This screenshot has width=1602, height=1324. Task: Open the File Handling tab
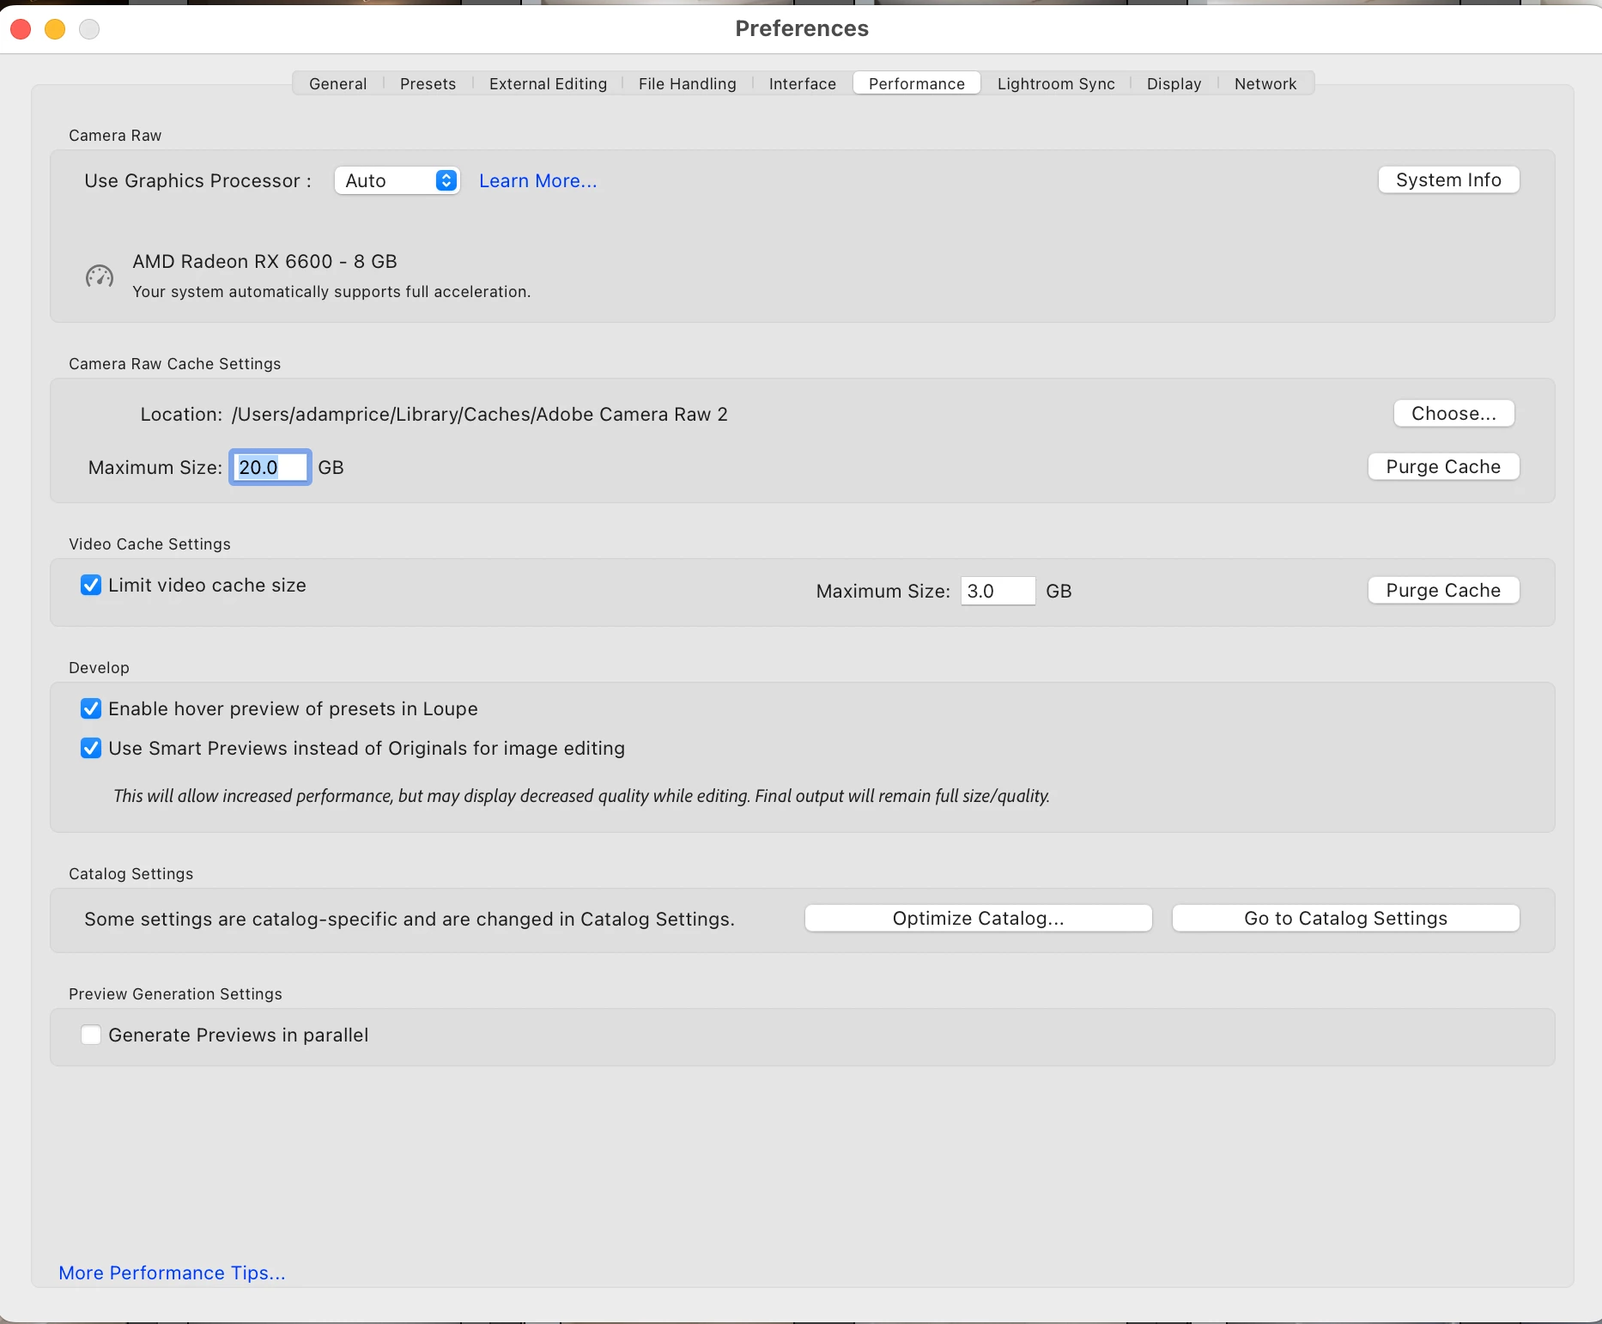(x=688, y=83)
